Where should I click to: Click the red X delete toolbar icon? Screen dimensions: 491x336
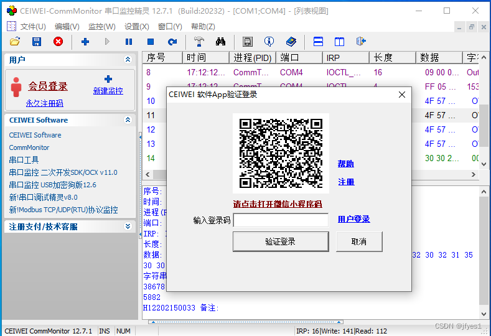58,41
